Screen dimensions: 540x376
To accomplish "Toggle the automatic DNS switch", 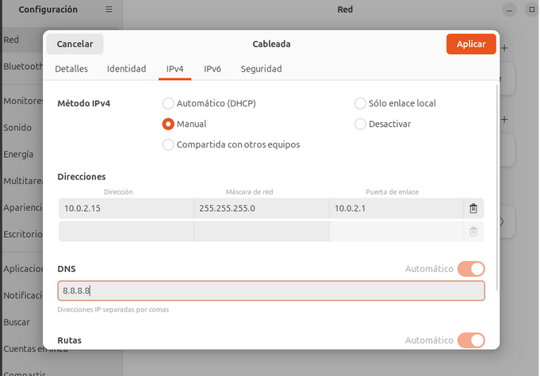I will pyautogui.click(x=470, y=269).
